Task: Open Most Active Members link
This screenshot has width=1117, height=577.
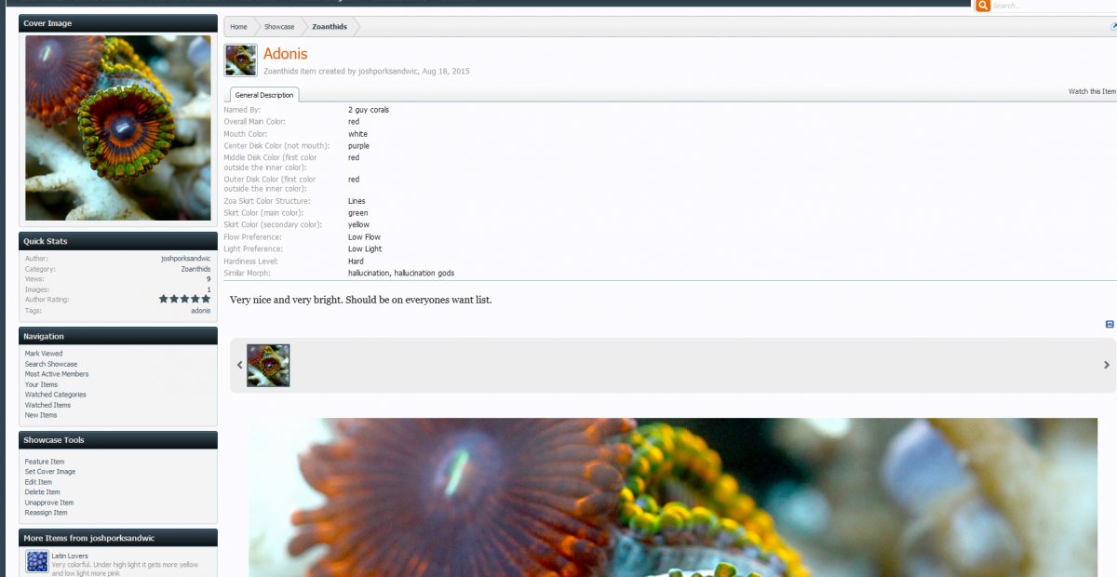Action: [57, 374]
